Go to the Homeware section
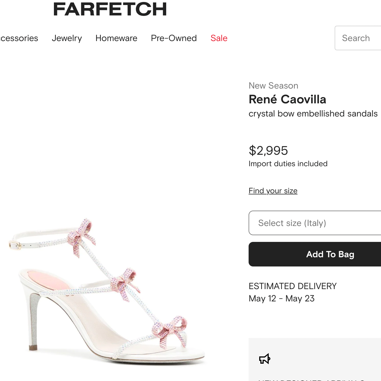This screenshot has height=381, width=381. (116, 38)
